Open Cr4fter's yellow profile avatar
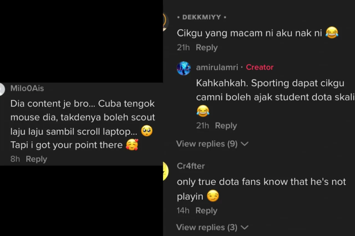Screen dimensions: 355x236 click(x=165, y=171)
